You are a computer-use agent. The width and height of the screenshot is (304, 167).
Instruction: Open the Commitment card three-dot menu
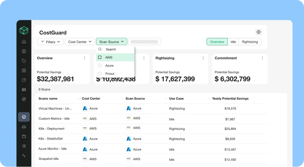pos(262,58)
